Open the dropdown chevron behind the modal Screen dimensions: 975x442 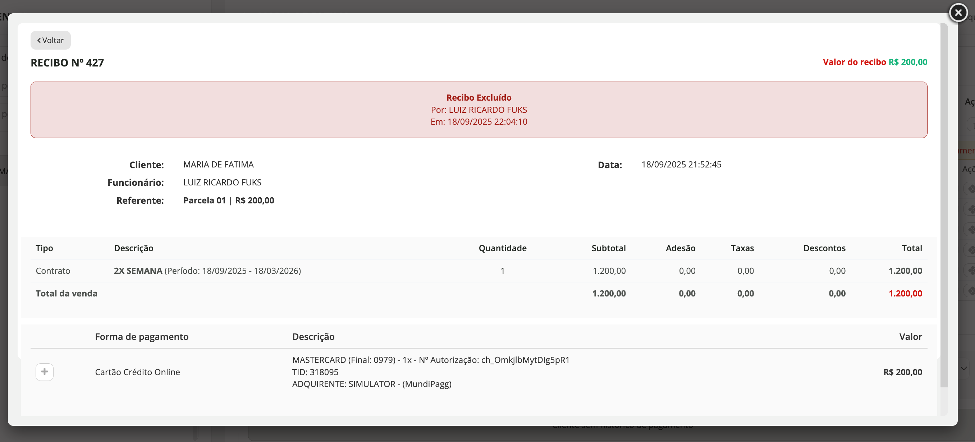coord(963,368)
